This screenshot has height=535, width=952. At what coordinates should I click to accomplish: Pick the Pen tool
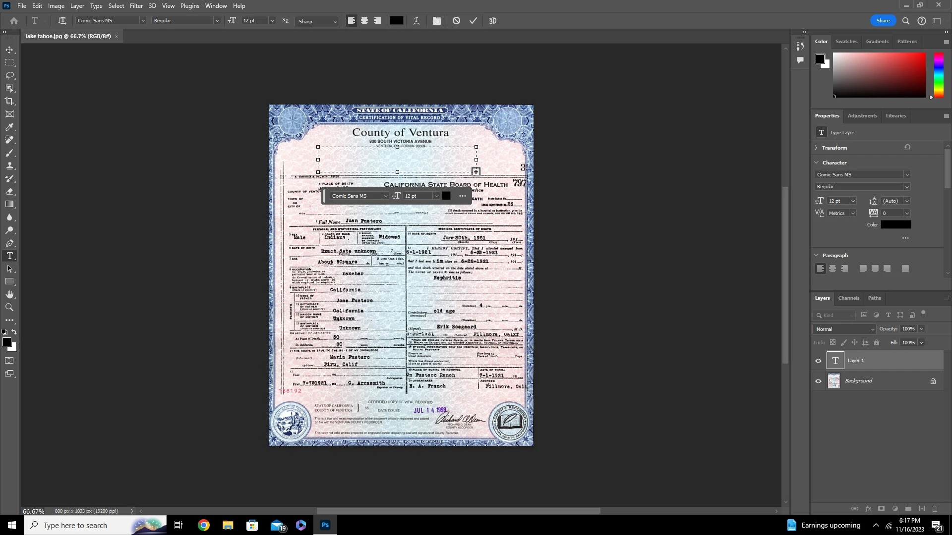click(x=9, y=243)
